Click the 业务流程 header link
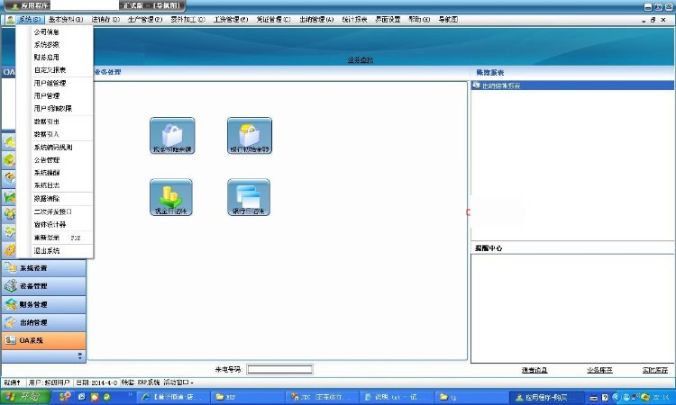This screenshot has width=676, height=405. 361,59
